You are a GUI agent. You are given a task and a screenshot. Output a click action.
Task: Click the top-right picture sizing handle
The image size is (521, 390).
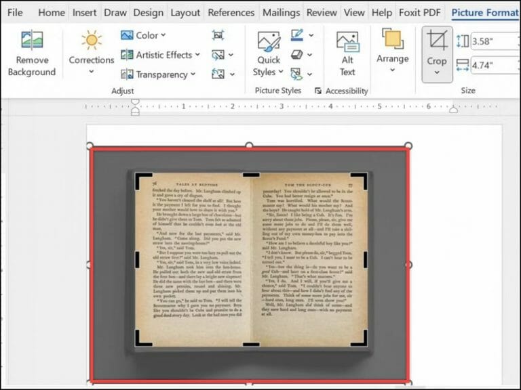(408, 146)
